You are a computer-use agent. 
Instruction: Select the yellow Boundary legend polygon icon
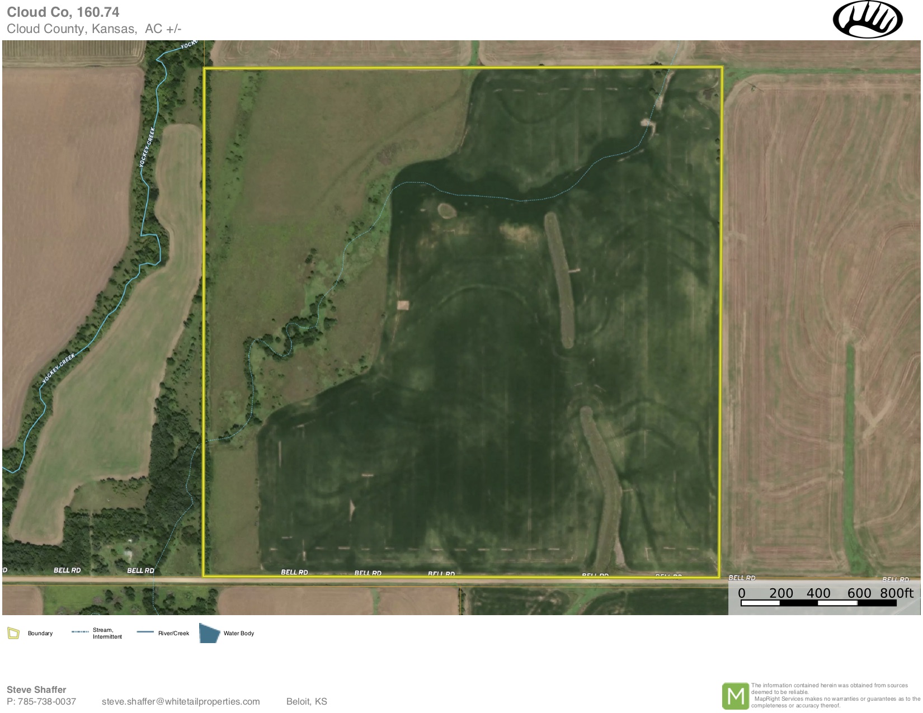[x=13, y=633]
